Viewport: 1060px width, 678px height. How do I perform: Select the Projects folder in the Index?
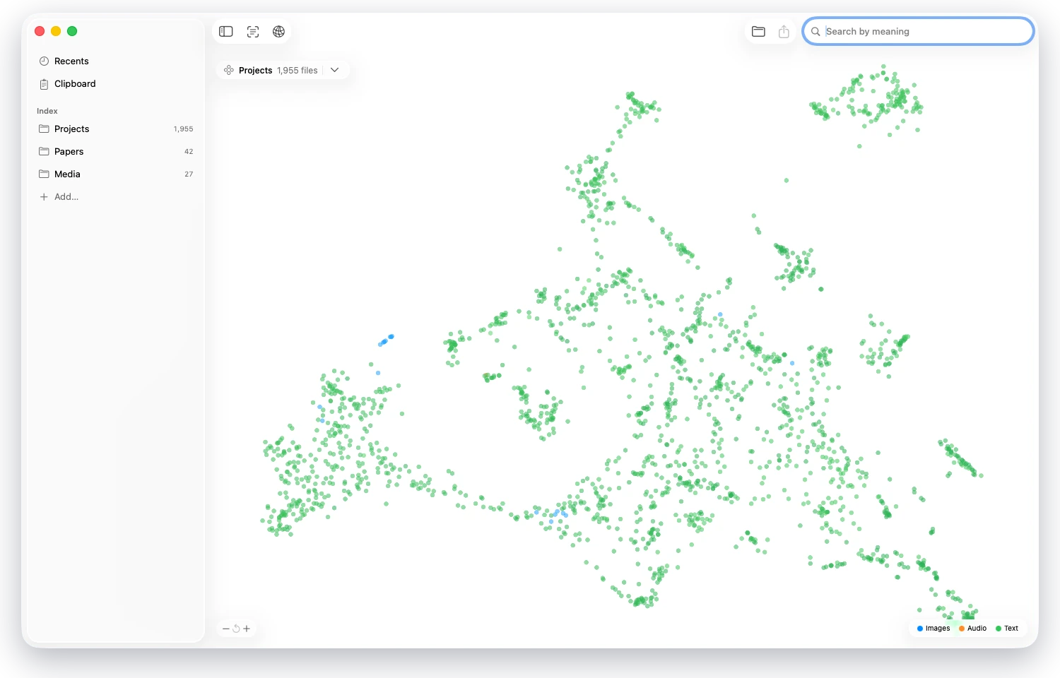tap(115, 129)
